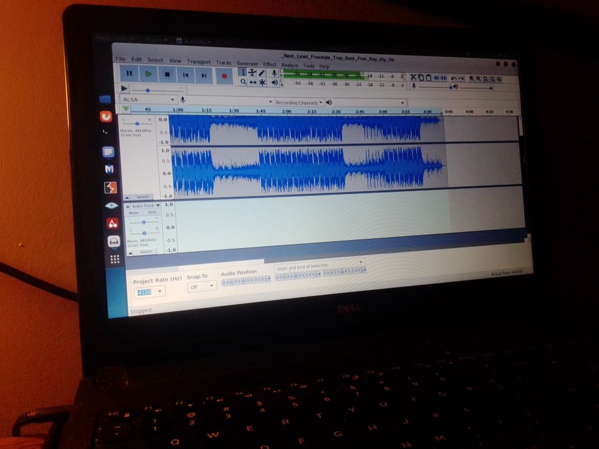Open the Analyze menu

(x=289, y=65)
